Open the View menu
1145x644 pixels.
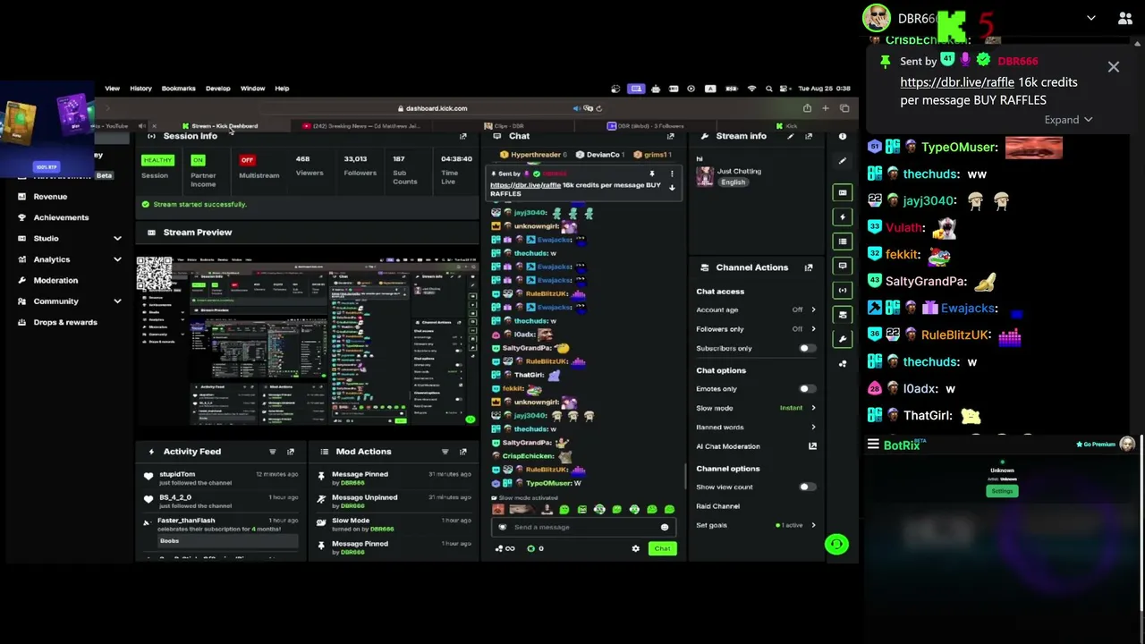pyautogui.click(x=112, y=89)
